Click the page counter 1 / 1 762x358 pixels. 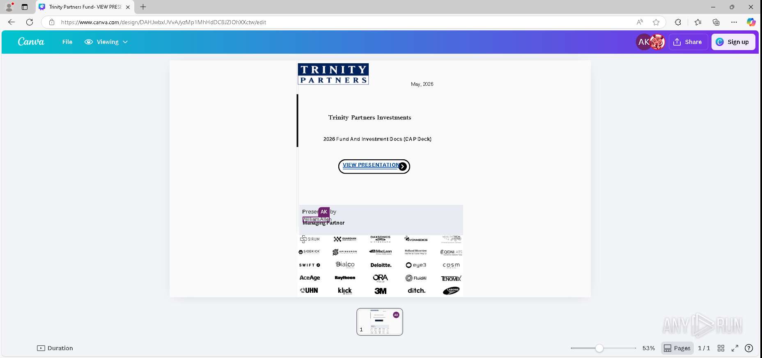(704, 348)
